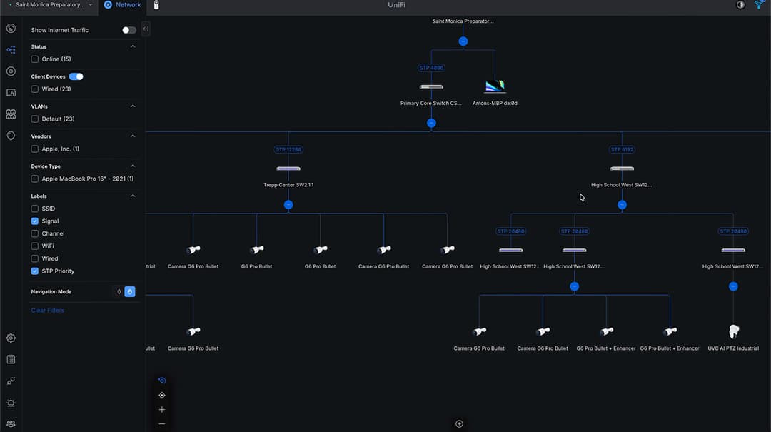Viewport: 771px width, 432px height.
Task: Enable the Wired label checkbox
Action: 35,258
